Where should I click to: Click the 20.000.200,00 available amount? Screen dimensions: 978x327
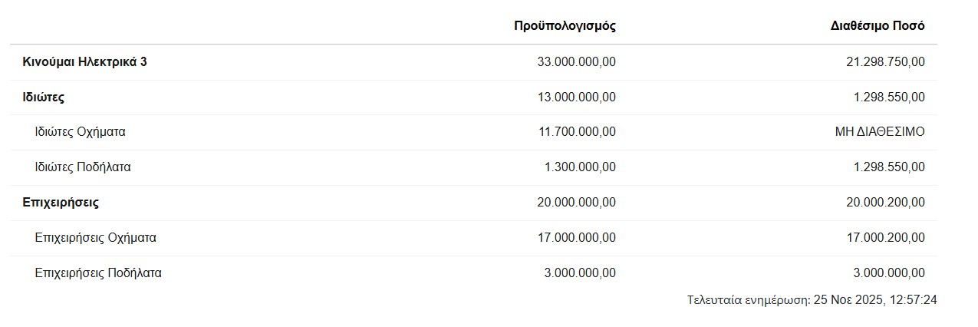pyautogui.click(x=885, y=203)
